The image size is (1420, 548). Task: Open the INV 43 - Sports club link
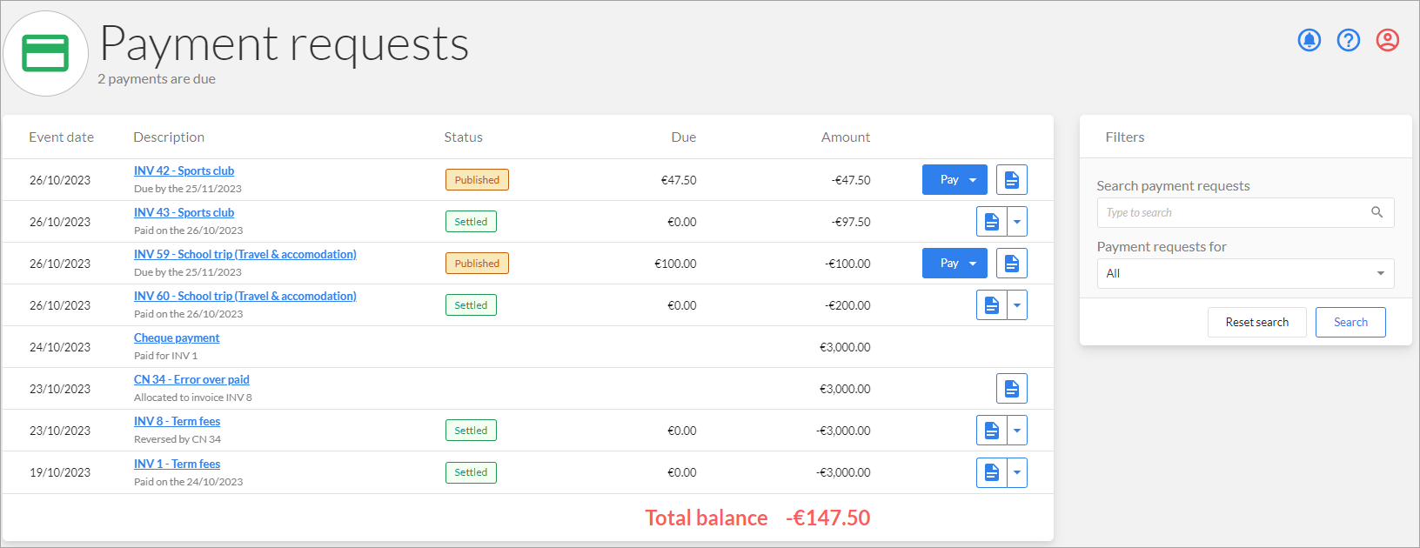[184, 212]
